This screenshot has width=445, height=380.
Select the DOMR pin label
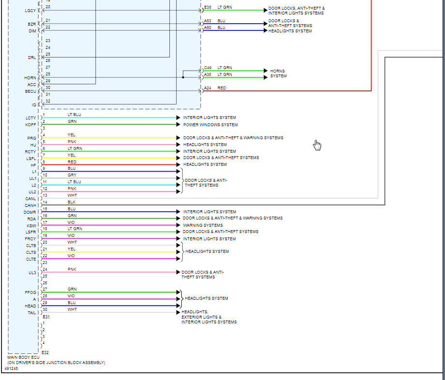click(30, 212)
